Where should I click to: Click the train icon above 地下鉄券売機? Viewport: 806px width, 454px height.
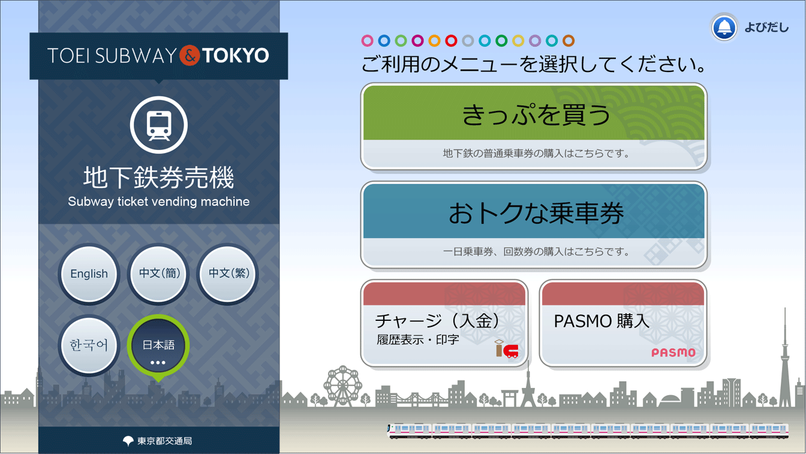click(x=159, y=125)
